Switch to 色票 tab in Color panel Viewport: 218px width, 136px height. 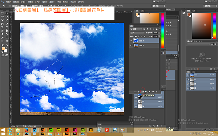(142, 11)
